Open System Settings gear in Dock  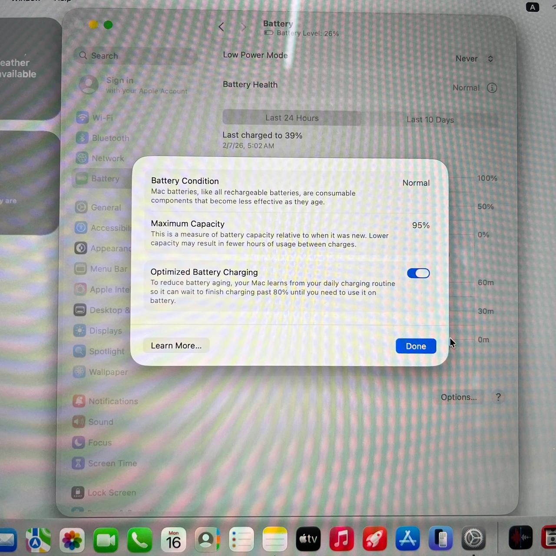pos(473,539)
